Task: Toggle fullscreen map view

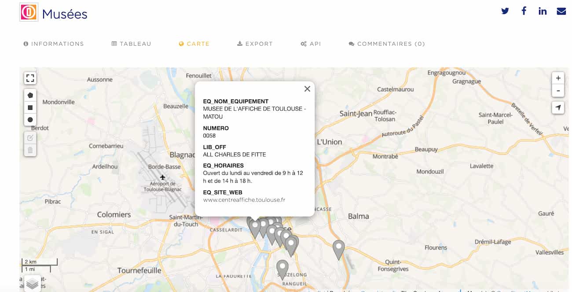Action: point(30,78)
